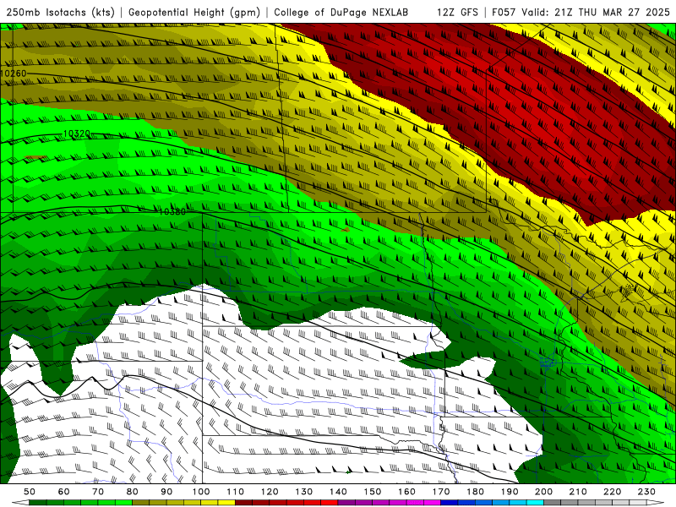Click the '250mb Isotachs (kts)' title text
This screenshot has height=507, width=676.
(x=60, y=12)
